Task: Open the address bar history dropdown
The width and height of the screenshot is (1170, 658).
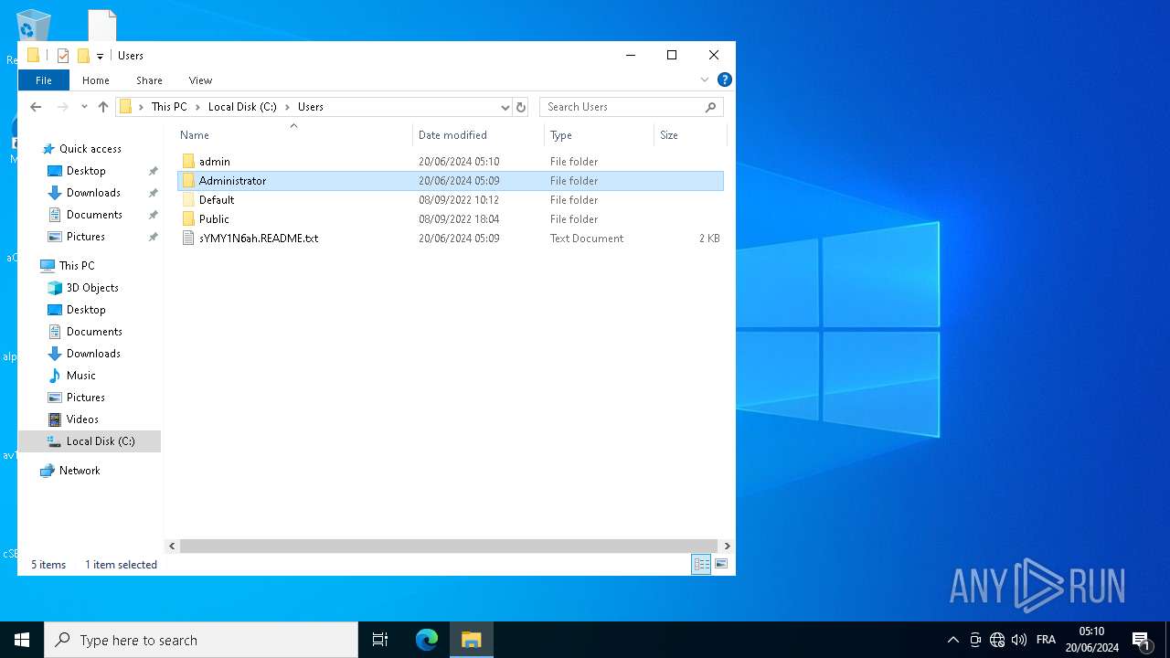Action: point(505,107)
